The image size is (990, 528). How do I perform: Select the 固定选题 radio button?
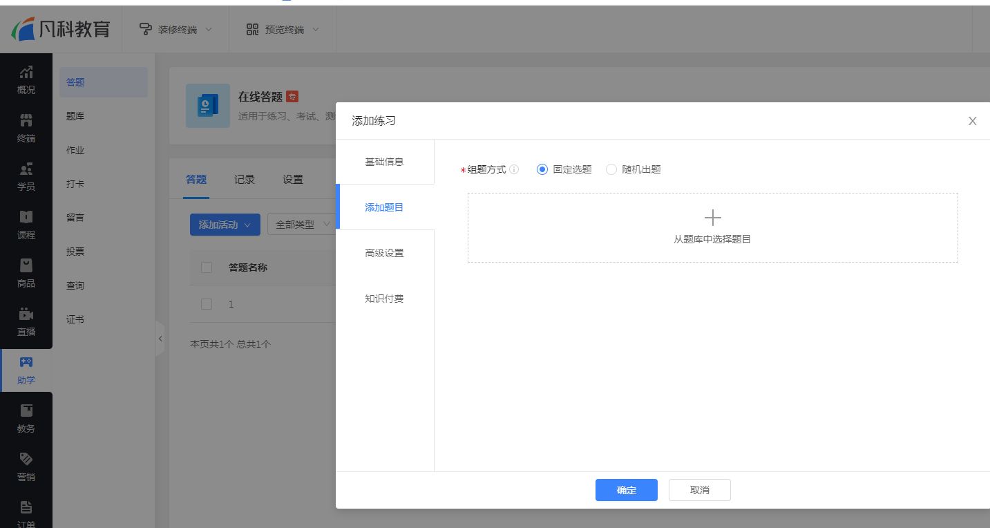[542, 169]
